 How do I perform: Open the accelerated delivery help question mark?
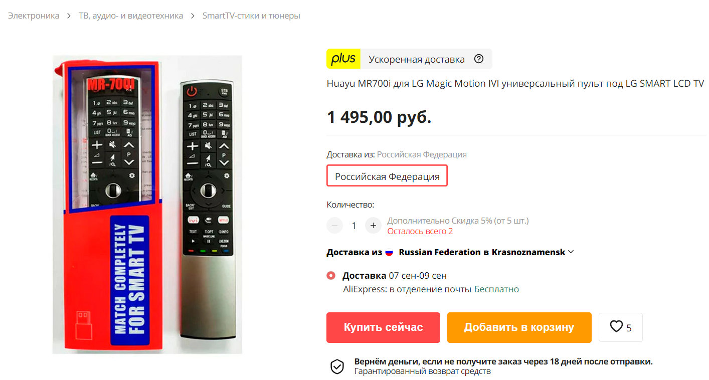pos(479,59)
